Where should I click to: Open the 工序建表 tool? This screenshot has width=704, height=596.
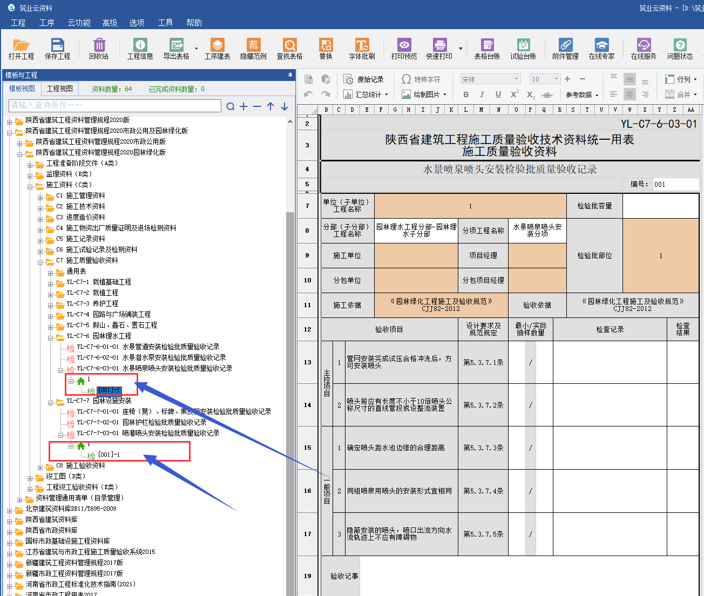pos(217,48)
